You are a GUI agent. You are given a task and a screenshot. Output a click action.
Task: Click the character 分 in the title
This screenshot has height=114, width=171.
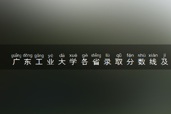click(130, 62)
